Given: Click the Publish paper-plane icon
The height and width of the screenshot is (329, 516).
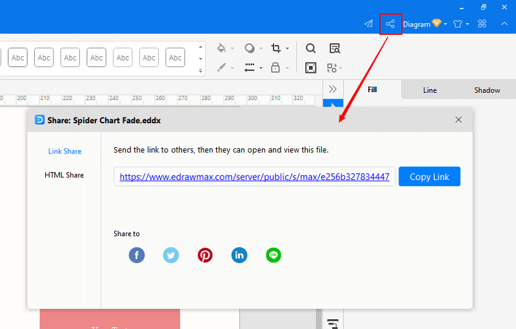Looking at the screenshot, I should 368,24.
